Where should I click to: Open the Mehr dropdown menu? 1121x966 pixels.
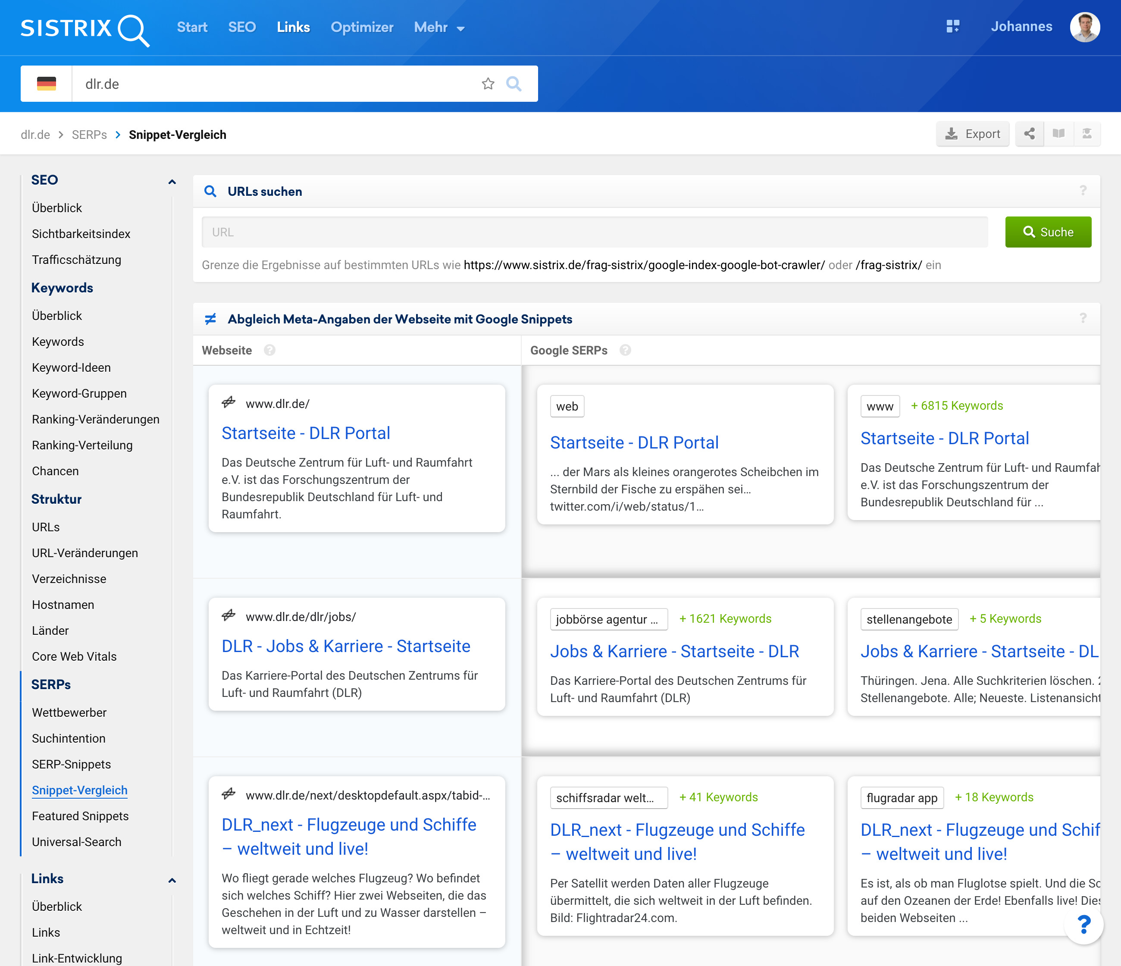coord(439,28)
